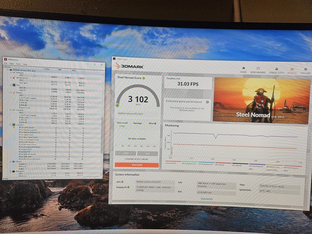Collapse the NVIDIA GeForce RTX 3070 node
This screenshot has height=234, width=312.
click(x=8, y=70)
